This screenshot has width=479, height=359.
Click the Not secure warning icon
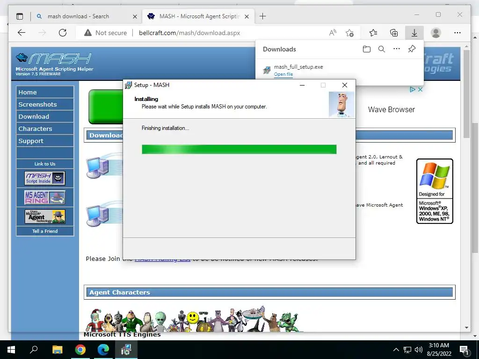coord(88,33)
